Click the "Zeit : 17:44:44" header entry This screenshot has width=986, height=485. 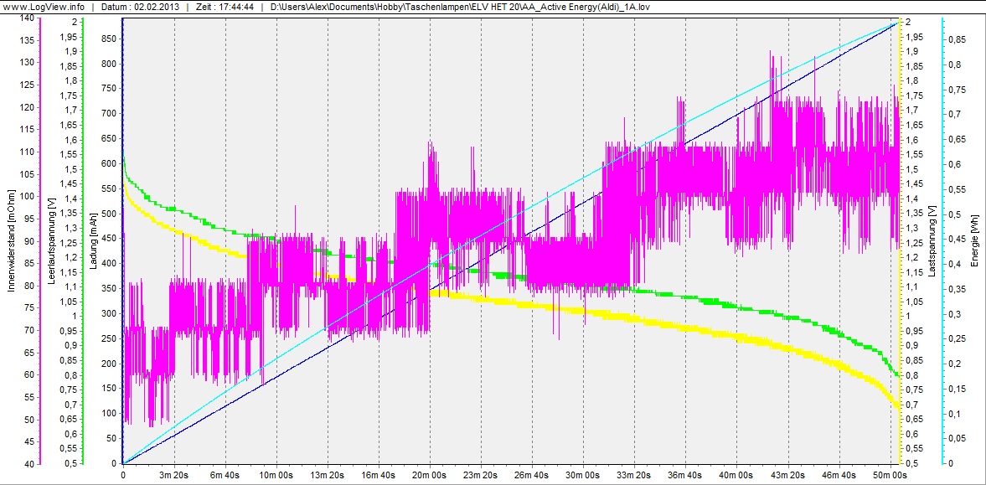tap(224, 6)
